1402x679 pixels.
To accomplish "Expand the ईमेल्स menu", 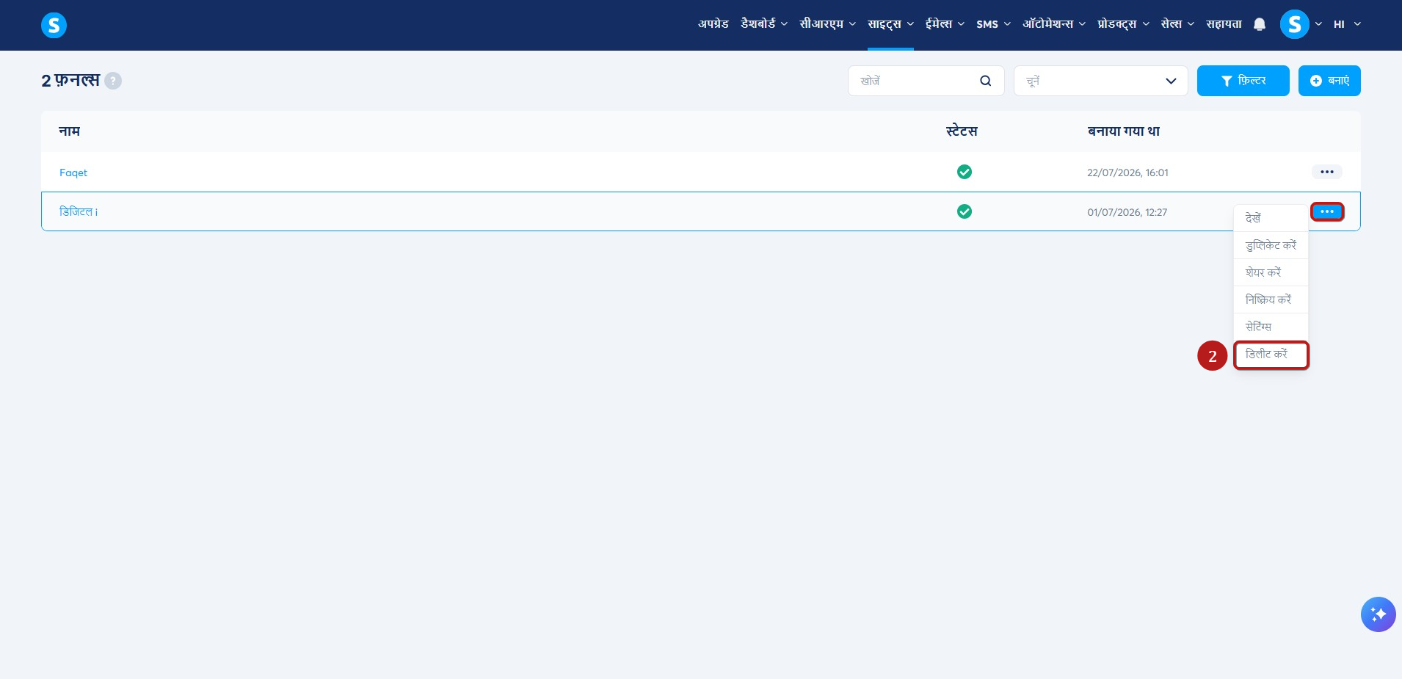I will tap(945, 24).
